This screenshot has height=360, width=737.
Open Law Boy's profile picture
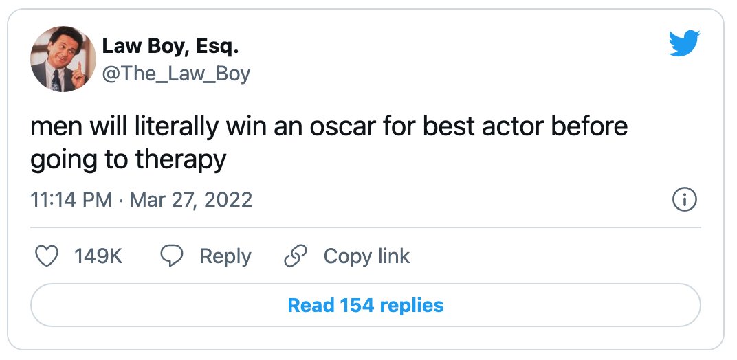click(x=63, y=59)
